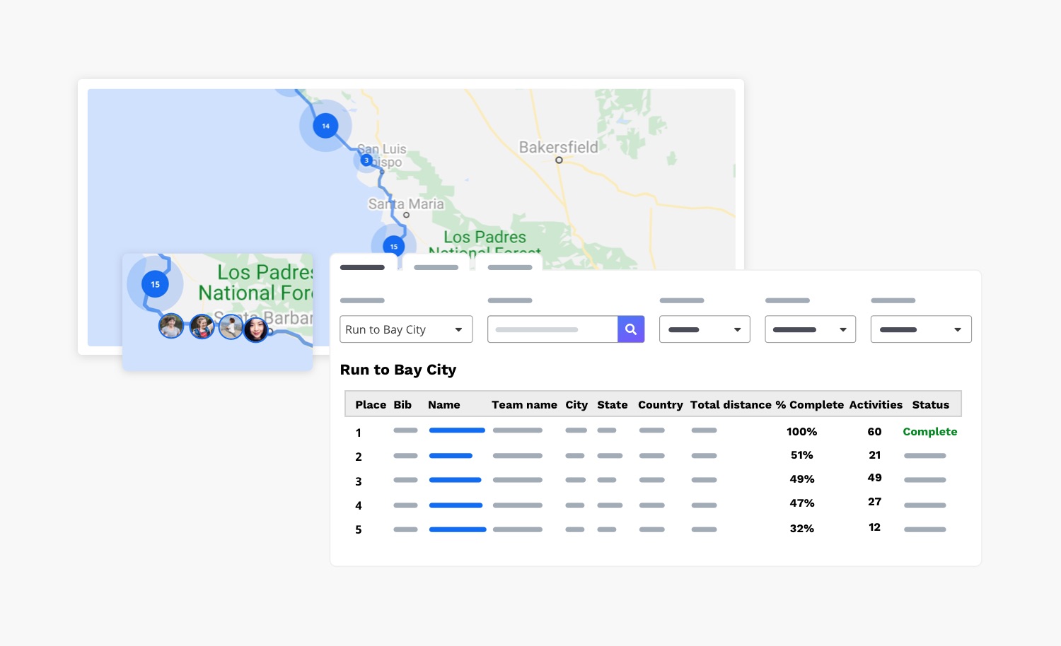The height and width of the screenshot is (646, 1061).
Task: Click the participant name in place 1 row
Action: click(457, 430)
